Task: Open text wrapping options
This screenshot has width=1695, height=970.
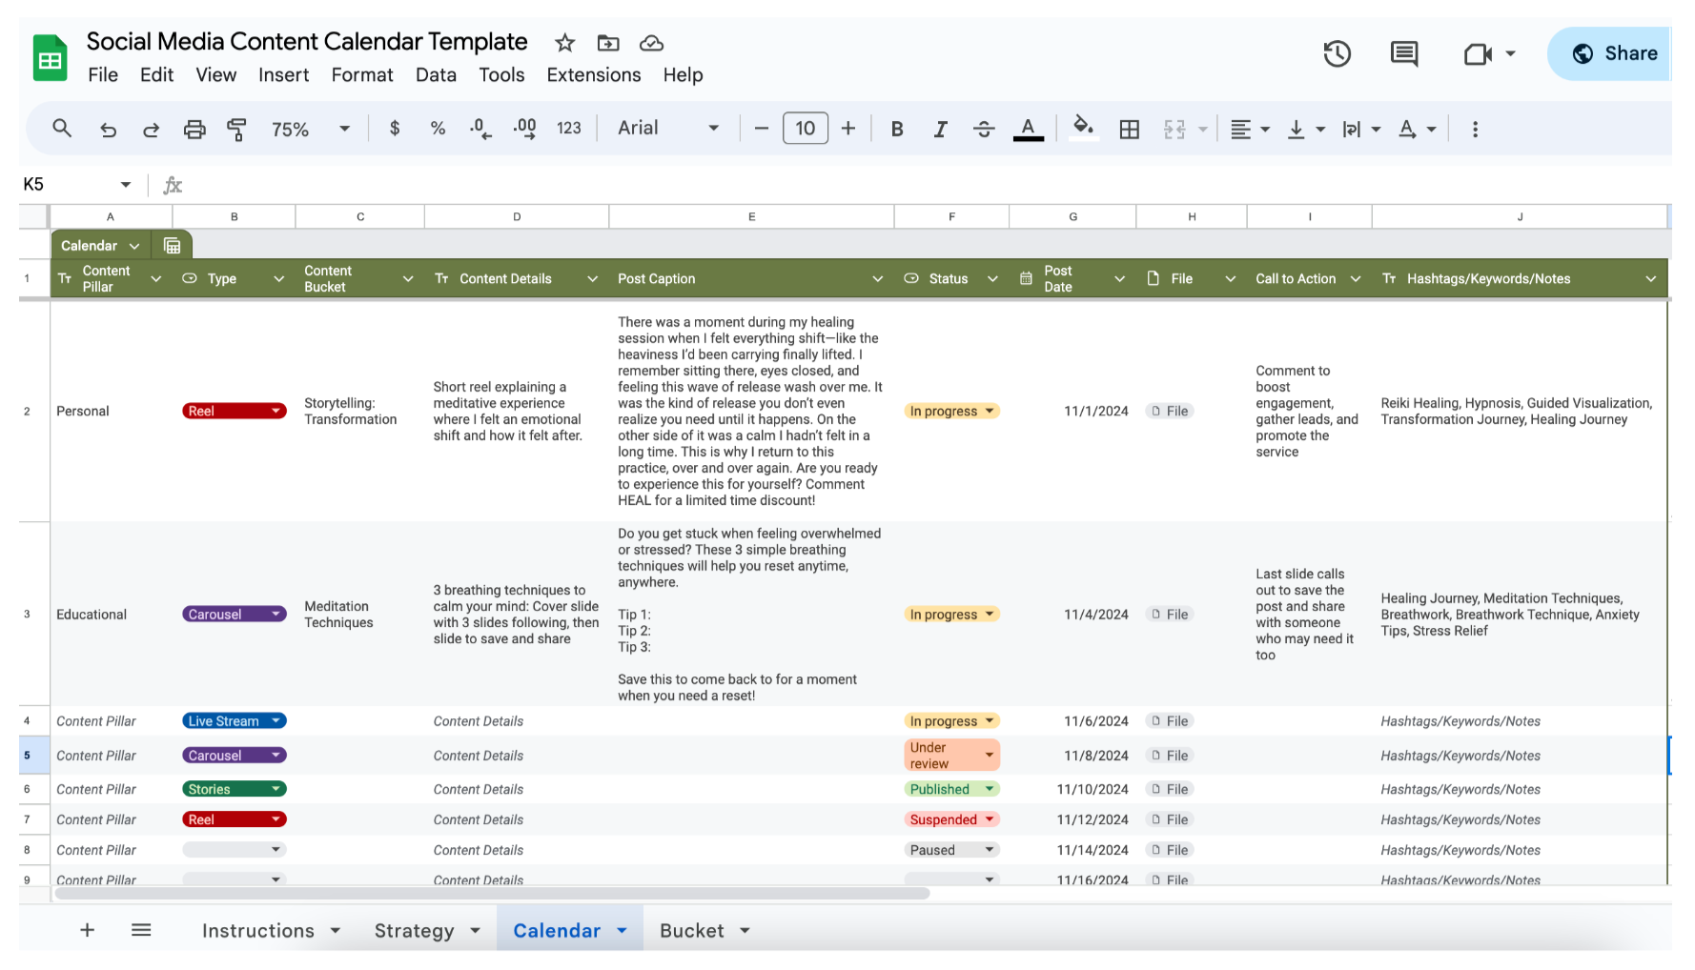Action: (1361, 129)
